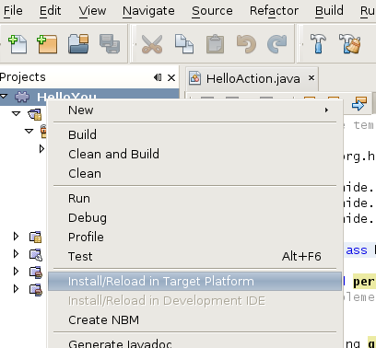Choose Build from the context menu

click(194, 134)
